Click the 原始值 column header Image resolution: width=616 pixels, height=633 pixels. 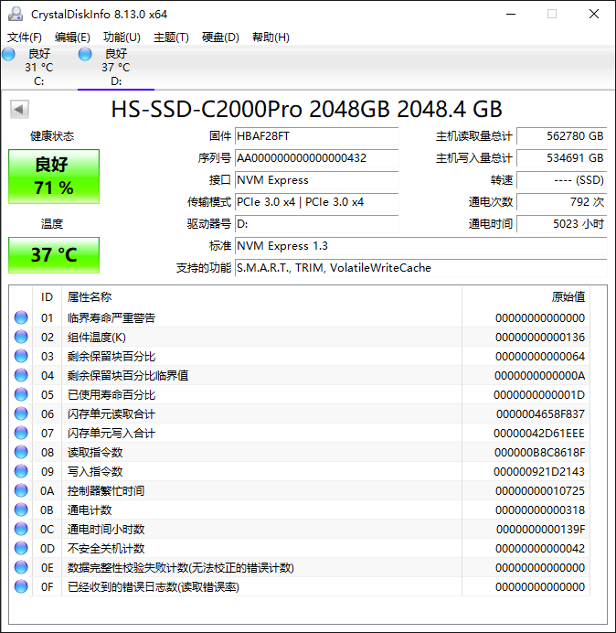[568, 296]
